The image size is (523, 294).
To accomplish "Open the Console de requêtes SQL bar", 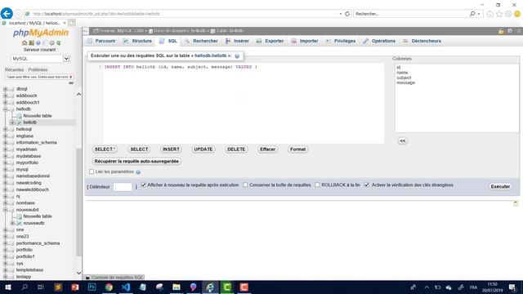I will [114, 278].
